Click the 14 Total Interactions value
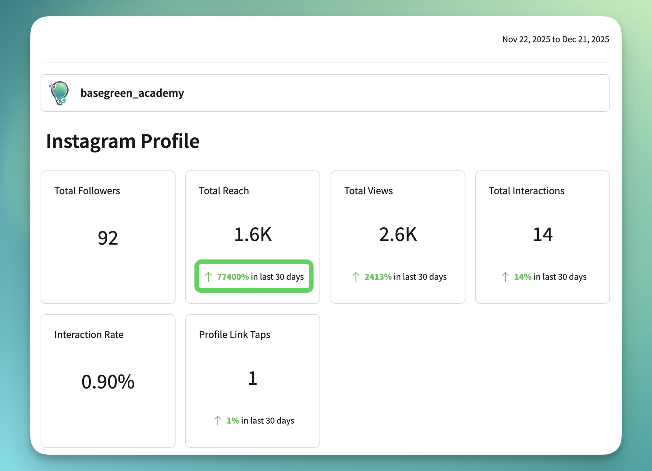This screenshot has height=471, width=652. coord(542,235)
